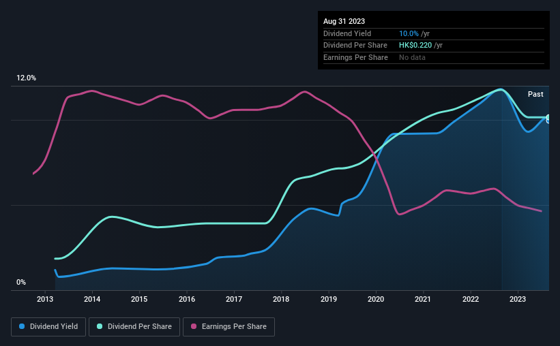This screenshot has height=346, width=560.
Task: Select the 2020 x-axis label
Action: click(376, 299)
